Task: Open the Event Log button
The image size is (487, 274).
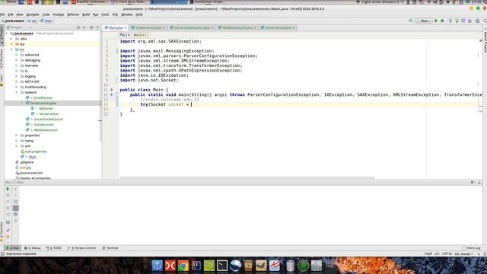Action: point(471,248)
